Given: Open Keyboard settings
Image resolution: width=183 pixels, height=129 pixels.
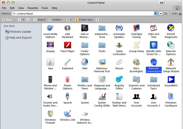Looking at the screenshot, I should pyautogui.click(x=67, y=64).
